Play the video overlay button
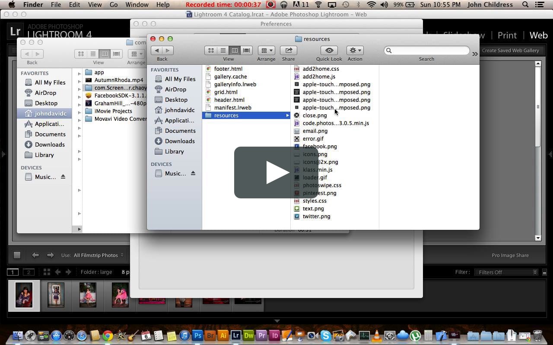 point(276,172)
